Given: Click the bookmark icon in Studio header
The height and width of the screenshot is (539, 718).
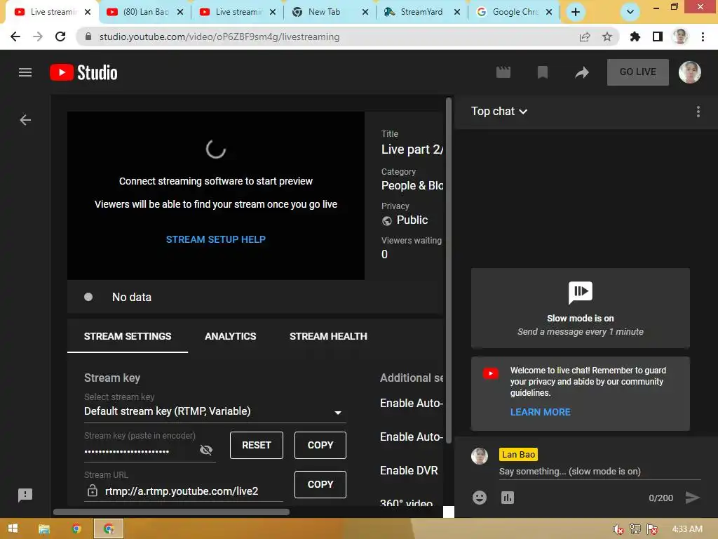Looking at the screenshot, I should (543, 72).
